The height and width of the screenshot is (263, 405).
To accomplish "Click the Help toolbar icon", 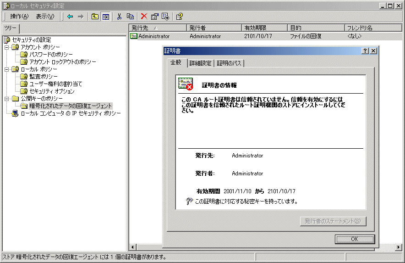I will pos(179,17).
